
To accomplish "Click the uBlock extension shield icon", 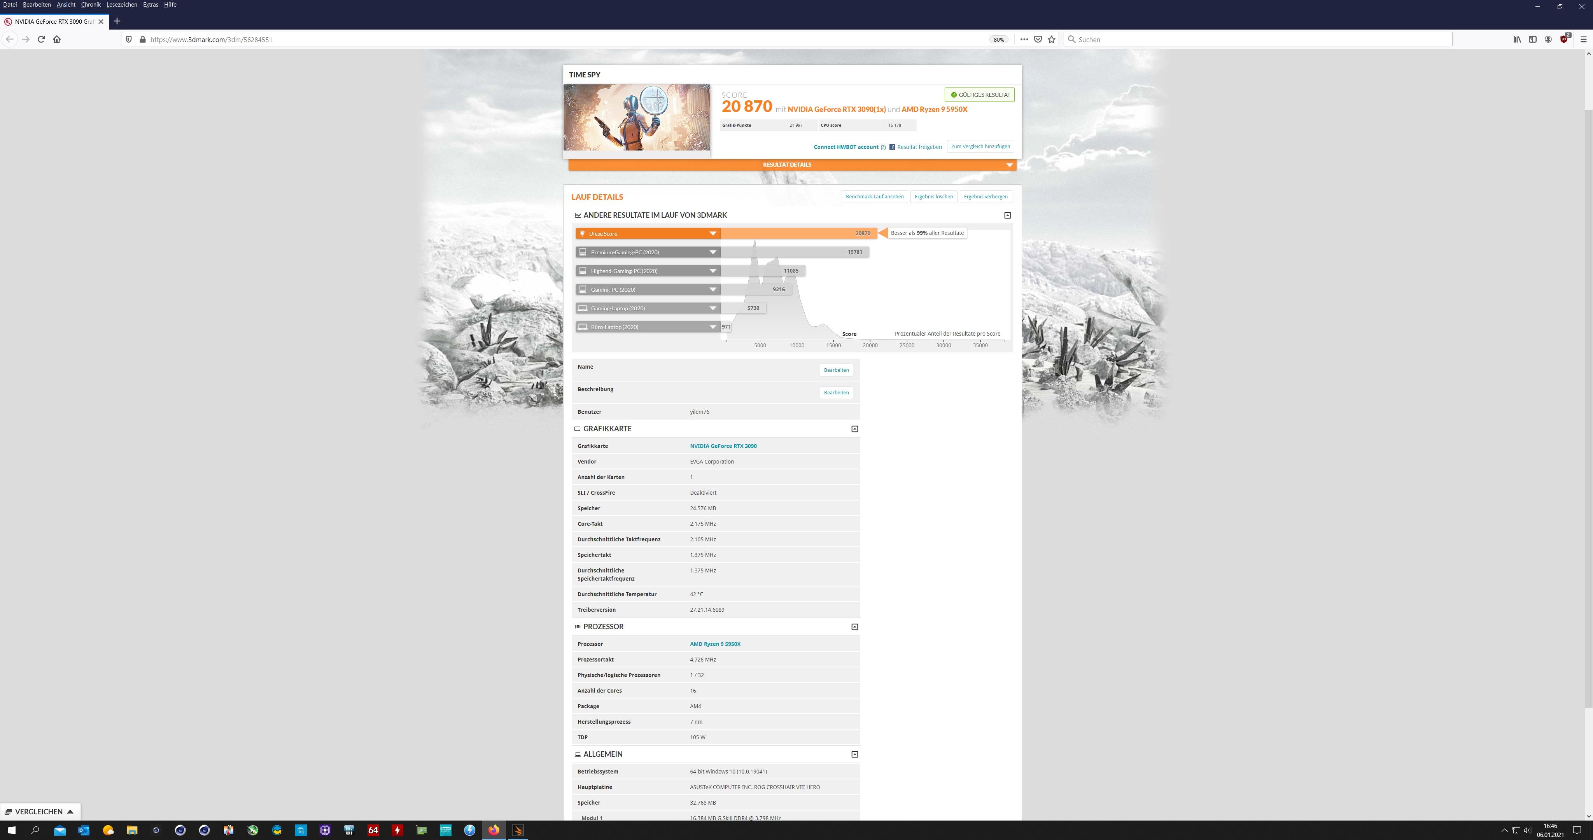I will click(x=1564, y=39).
